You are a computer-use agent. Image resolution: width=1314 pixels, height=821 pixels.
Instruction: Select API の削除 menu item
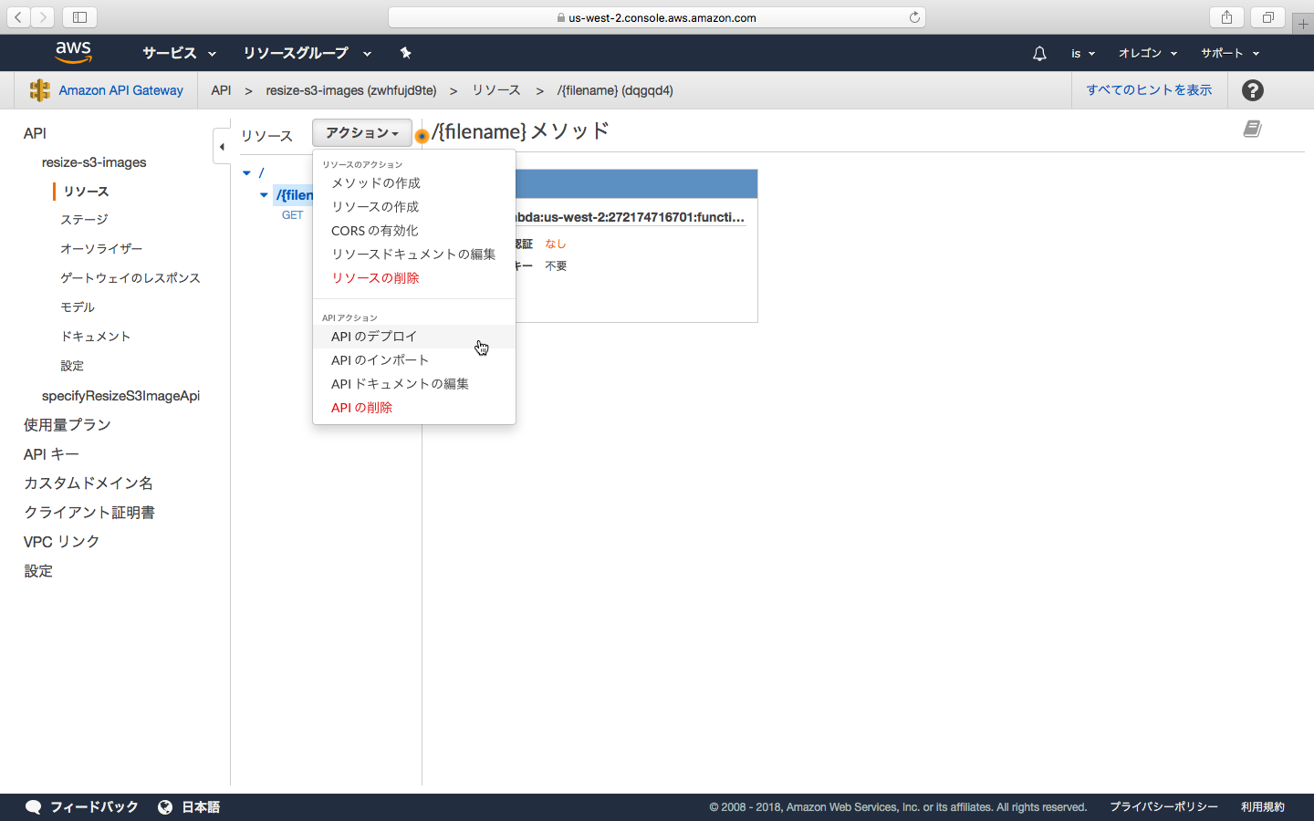[413, 408]
